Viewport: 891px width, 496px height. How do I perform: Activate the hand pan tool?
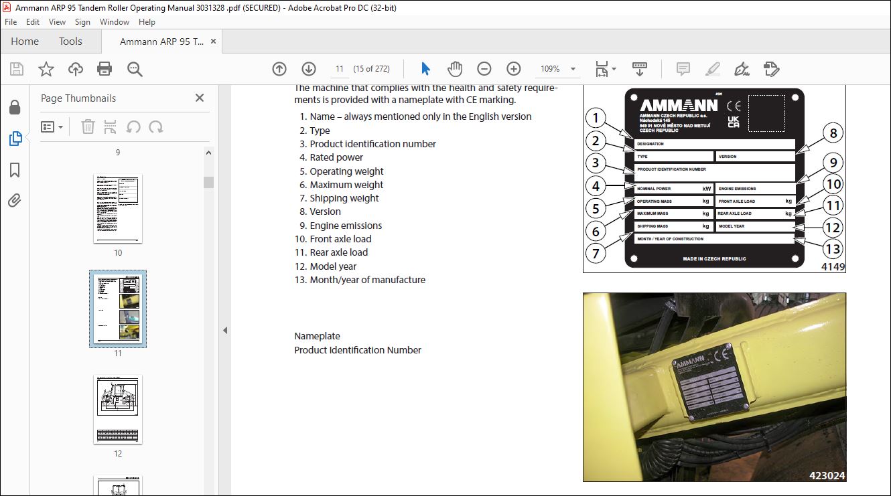(x=455, y=69)
